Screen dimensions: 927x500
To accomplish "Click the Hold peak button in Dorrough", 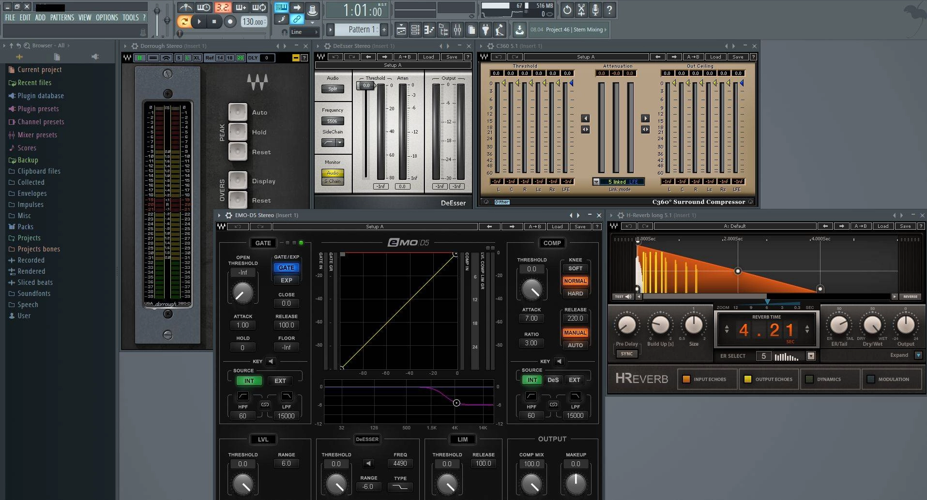I will click(x=238, y=132).
